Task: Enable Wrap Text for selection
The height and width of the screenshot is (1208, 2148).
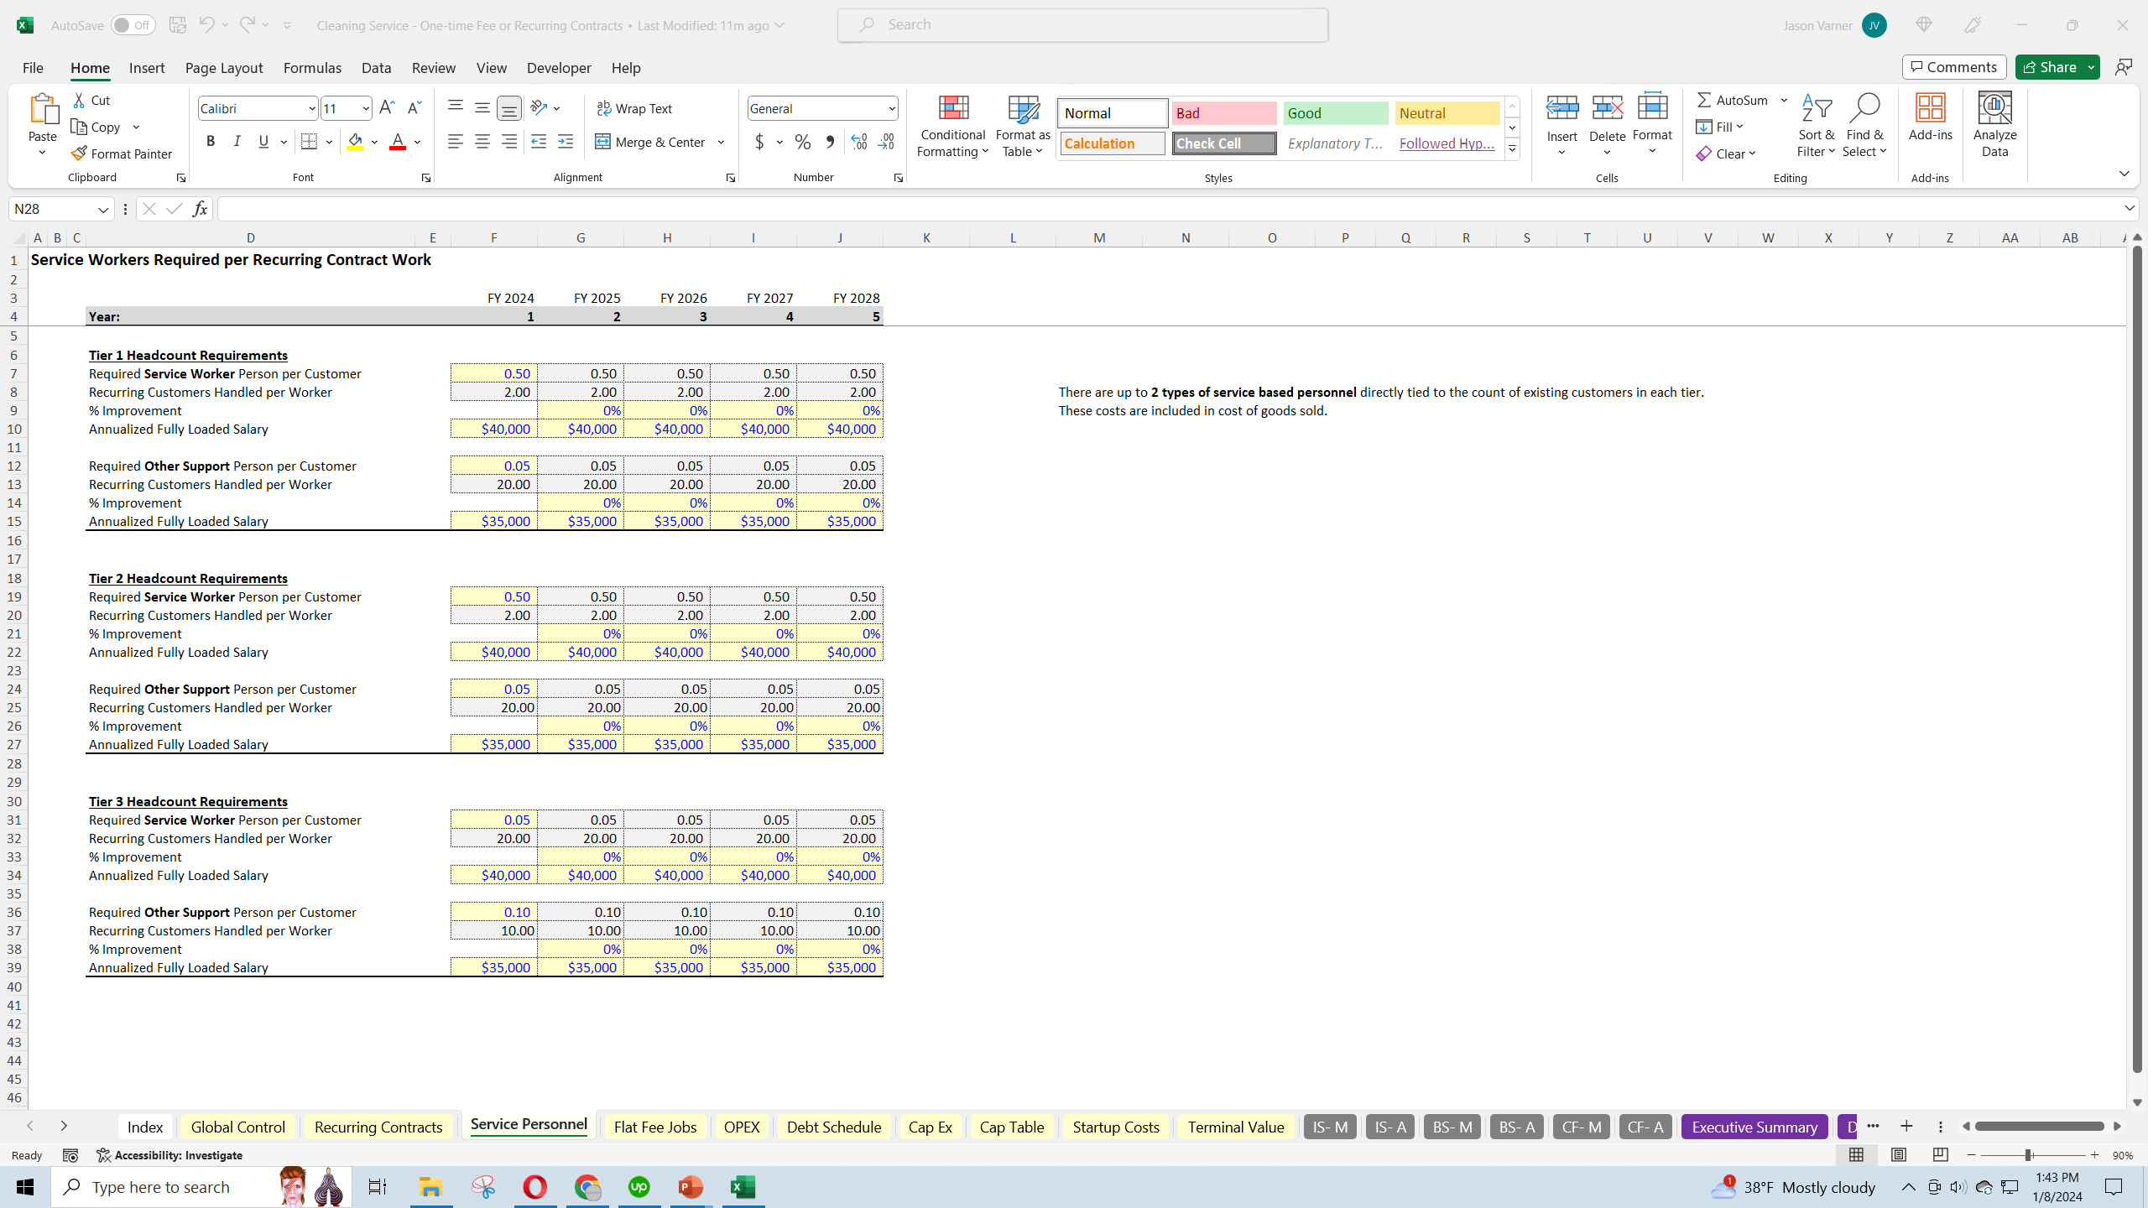Action: coord(635,107)
